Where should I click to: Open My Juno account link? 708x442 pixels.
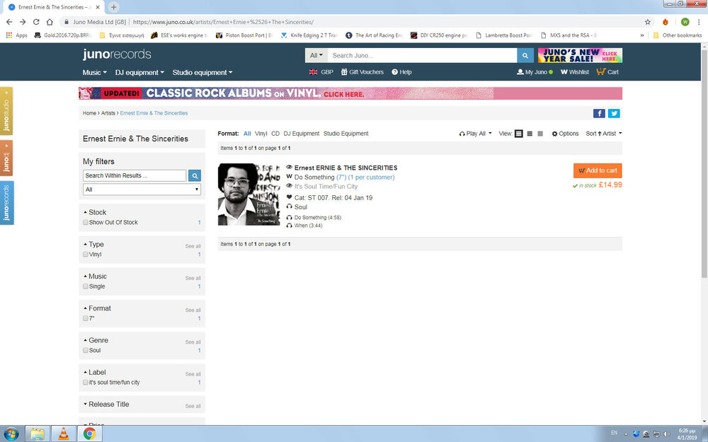point(535,72)
